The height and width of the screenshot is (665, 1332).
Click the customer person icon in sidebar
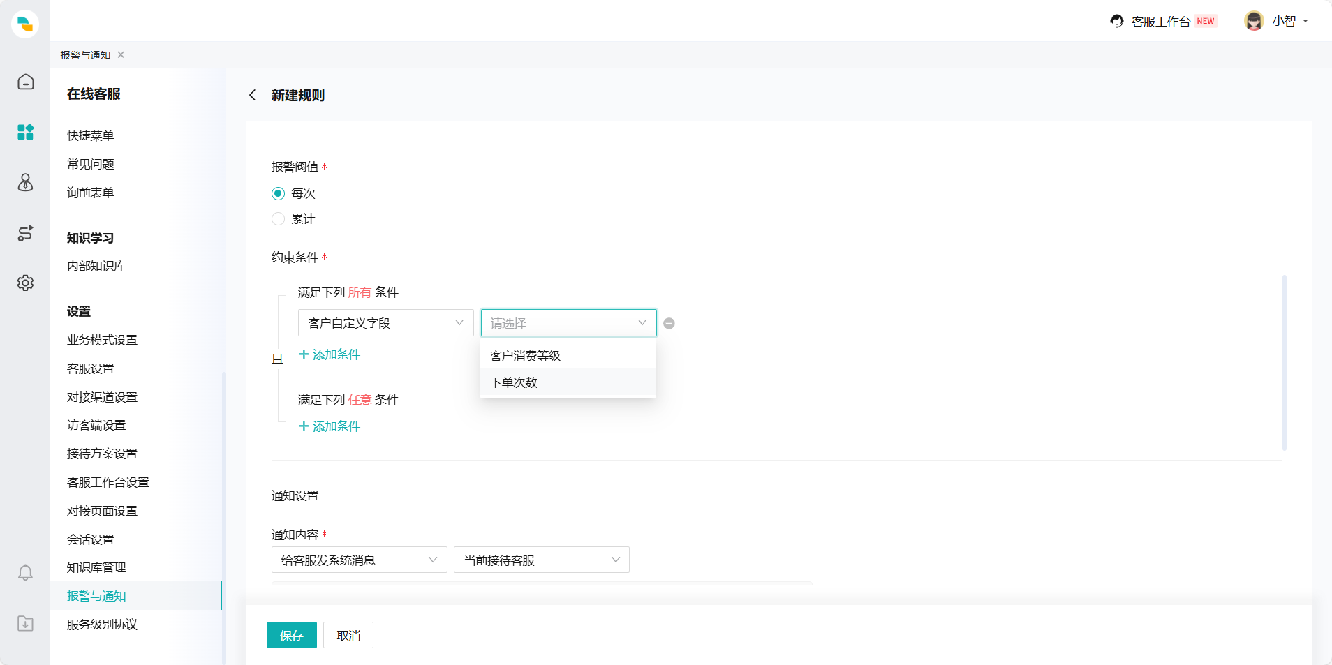[25, 182]
